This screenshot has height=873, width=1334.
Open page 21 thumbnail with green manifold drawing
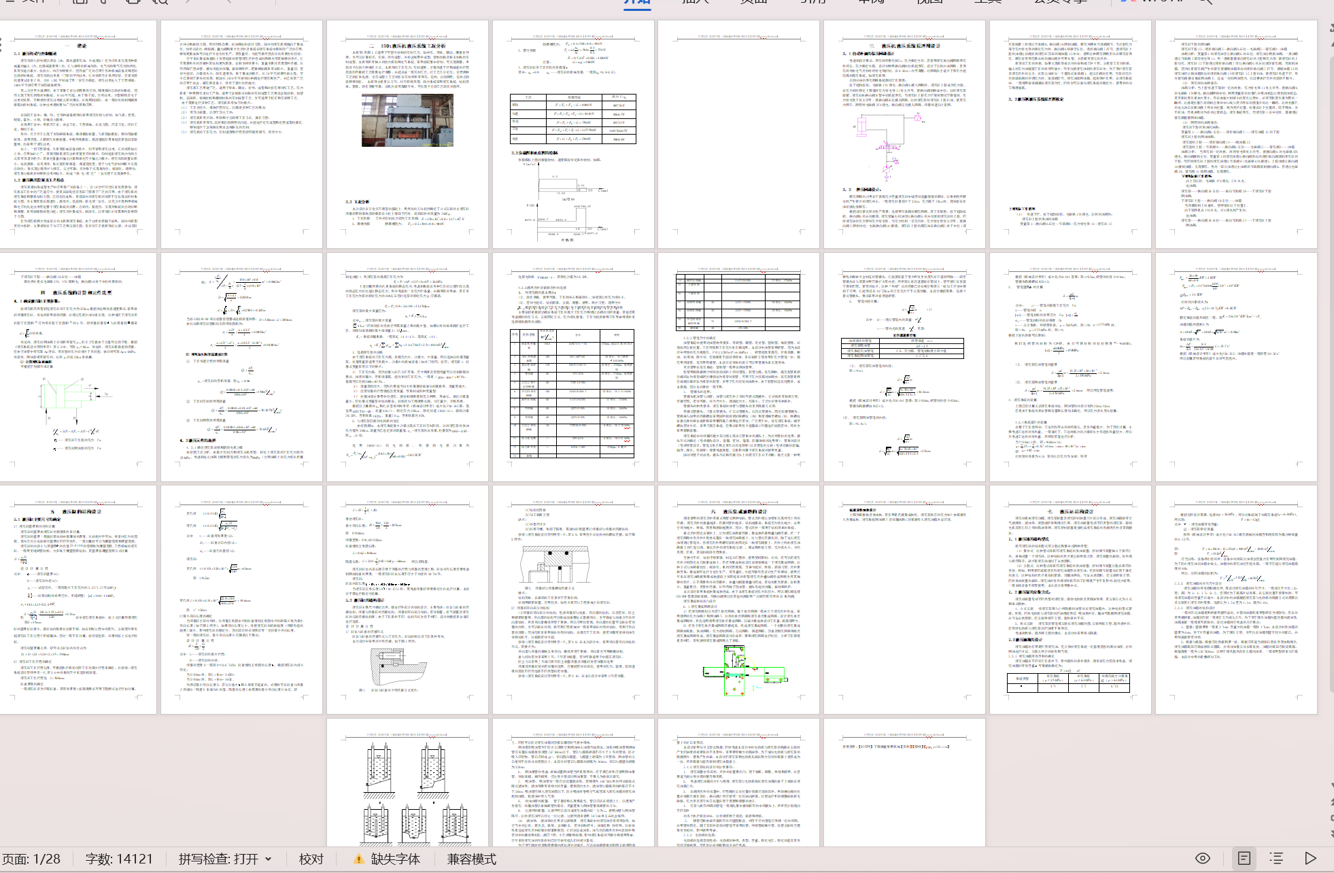tap(738, 600)
